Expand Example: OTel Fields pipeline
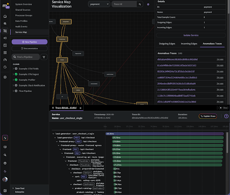 tap(13, 69)
